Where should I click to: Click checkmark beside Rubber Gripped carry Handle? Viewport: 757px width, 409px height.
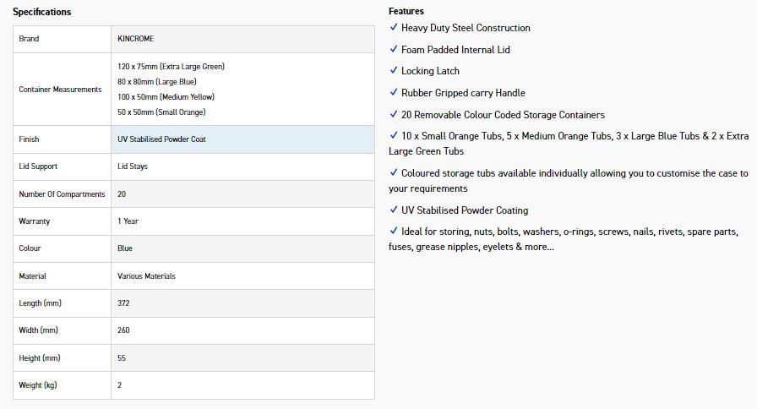(394, 92)
